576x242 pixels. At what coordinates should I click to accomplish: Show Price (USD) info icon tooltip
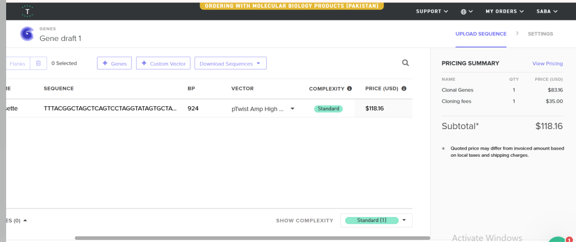[x=404, y=89]
